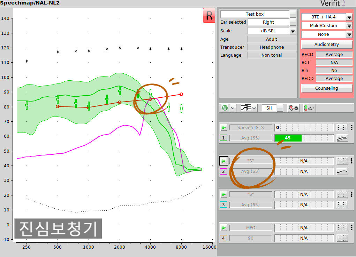The image size is (356, 257).
Task: Play the Speech-ISTS stimulus for test 1
Action: click(224, 128)
